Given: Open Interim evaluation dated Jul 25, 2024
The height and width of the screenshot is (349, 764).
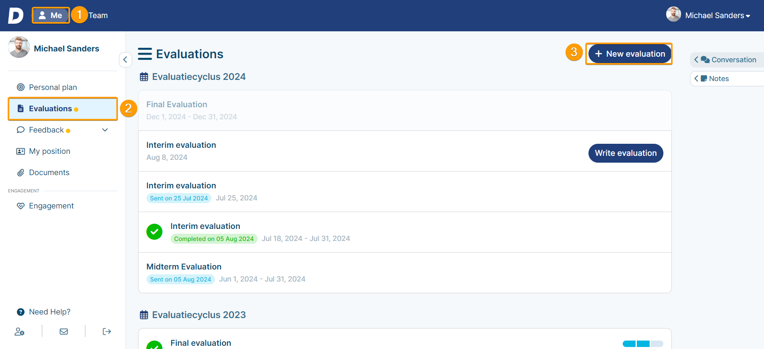Looking at the screenshot, I should [x=405, y=192].
